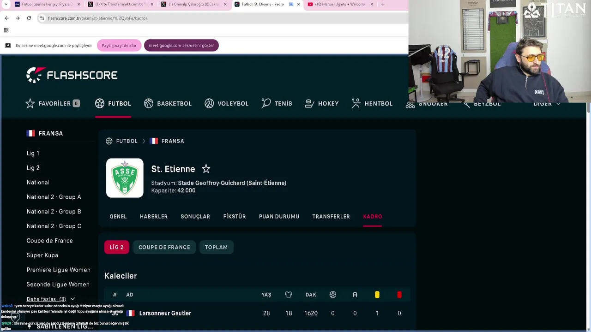
Task: Click browser forward arrow
Action: click(x=18, y=18)
